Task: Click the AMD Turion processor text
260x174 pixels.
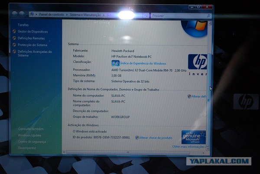Action: coord(149,71)
